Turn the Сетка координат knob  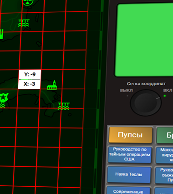pyautogui.click(x=146, y=103)
